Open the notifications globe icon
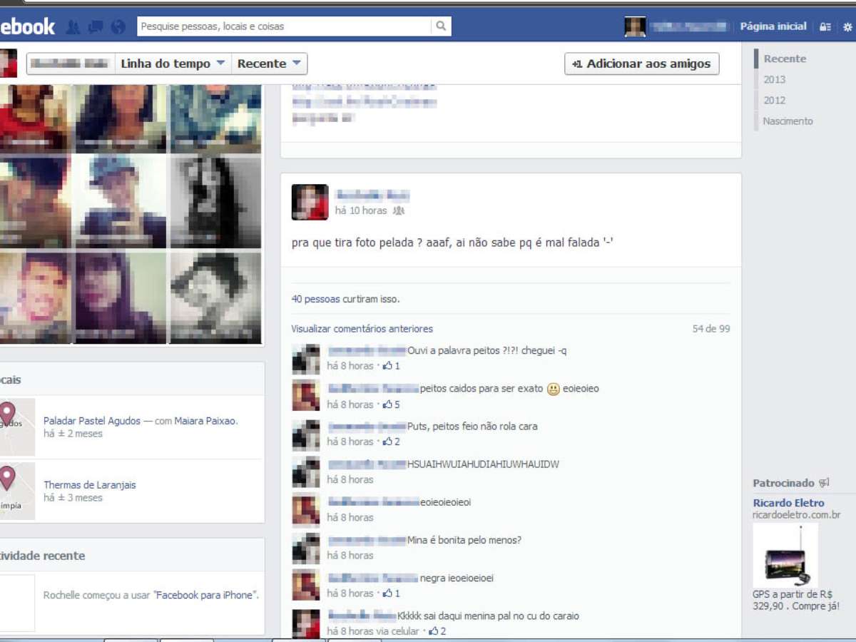Screen dimensions: 856x642 tap(118, 27)
